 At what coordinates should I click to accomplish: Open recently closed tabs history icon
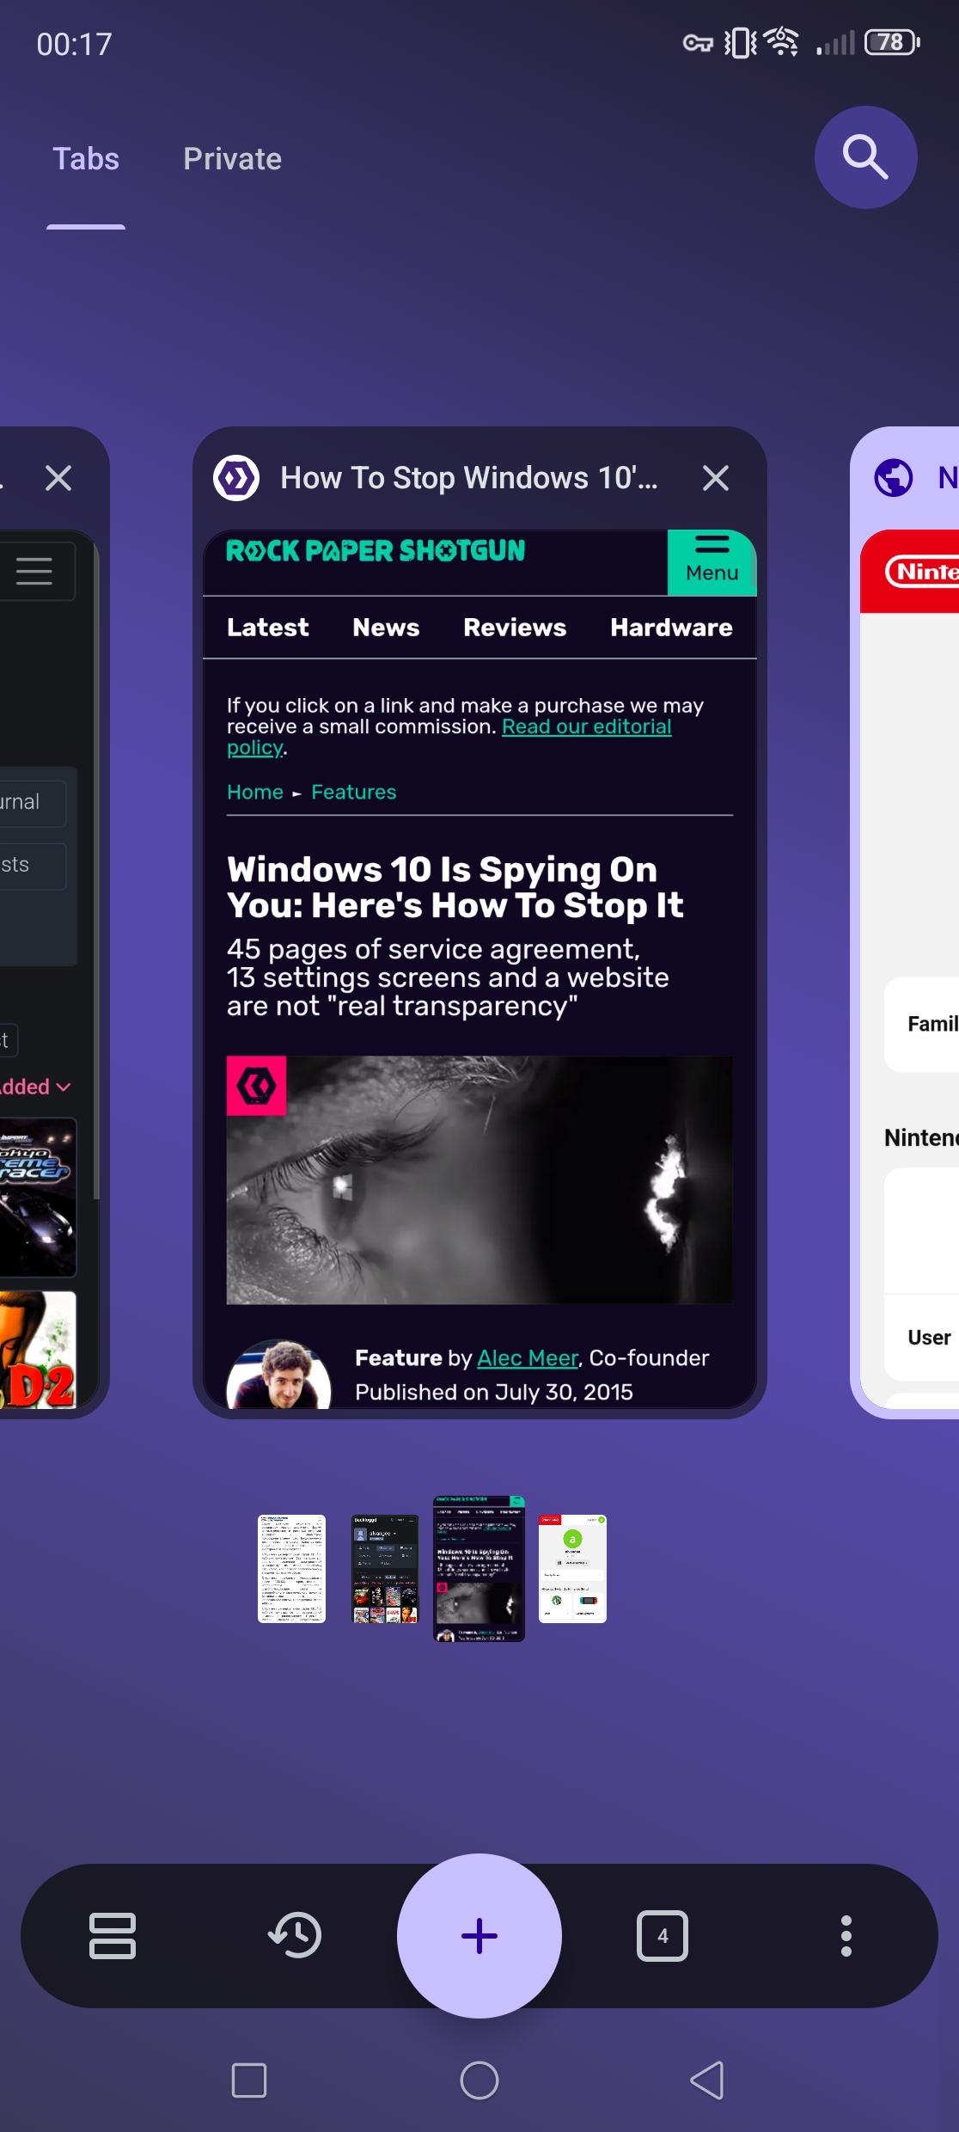(x=295, y=1935)
